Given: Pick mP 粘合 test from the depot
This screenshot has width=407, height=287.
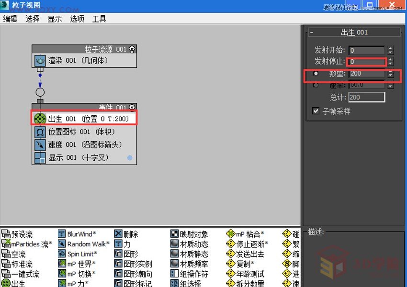Looking at the screenshot, I should pos(245,234).
